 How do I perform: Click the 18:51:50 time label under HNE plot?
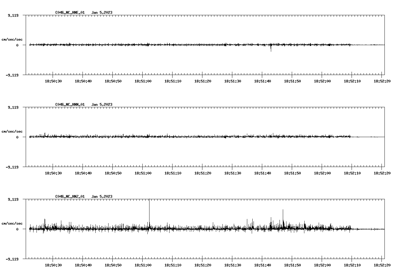(292, 81)
